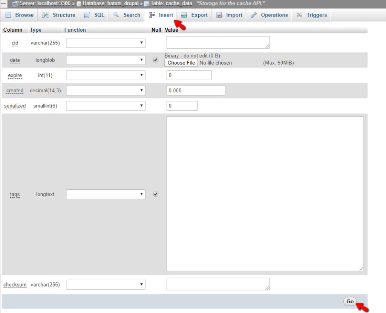Screen dimensions: 386x313
Task: Click the Import tab
Action: 229,15
